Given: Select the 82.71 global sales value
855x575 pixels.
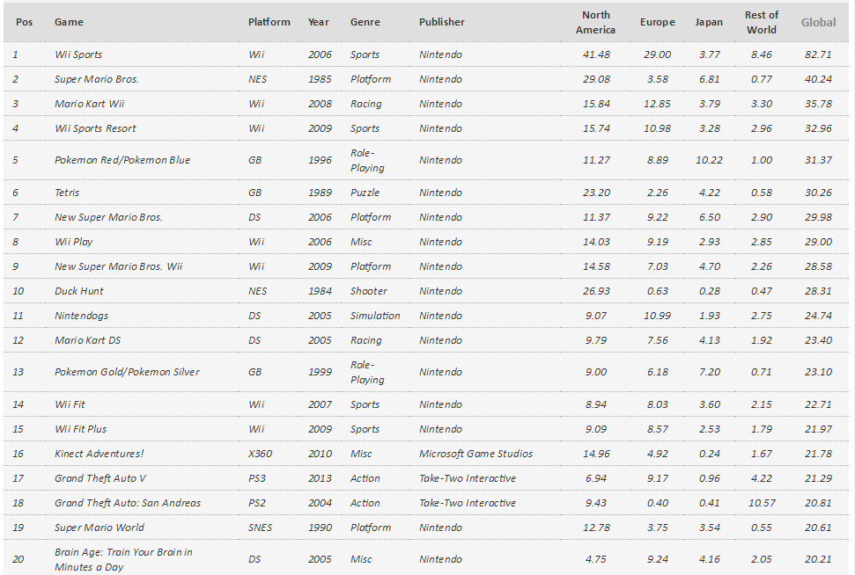Looking at the screenshot, I should coord(818,55).
